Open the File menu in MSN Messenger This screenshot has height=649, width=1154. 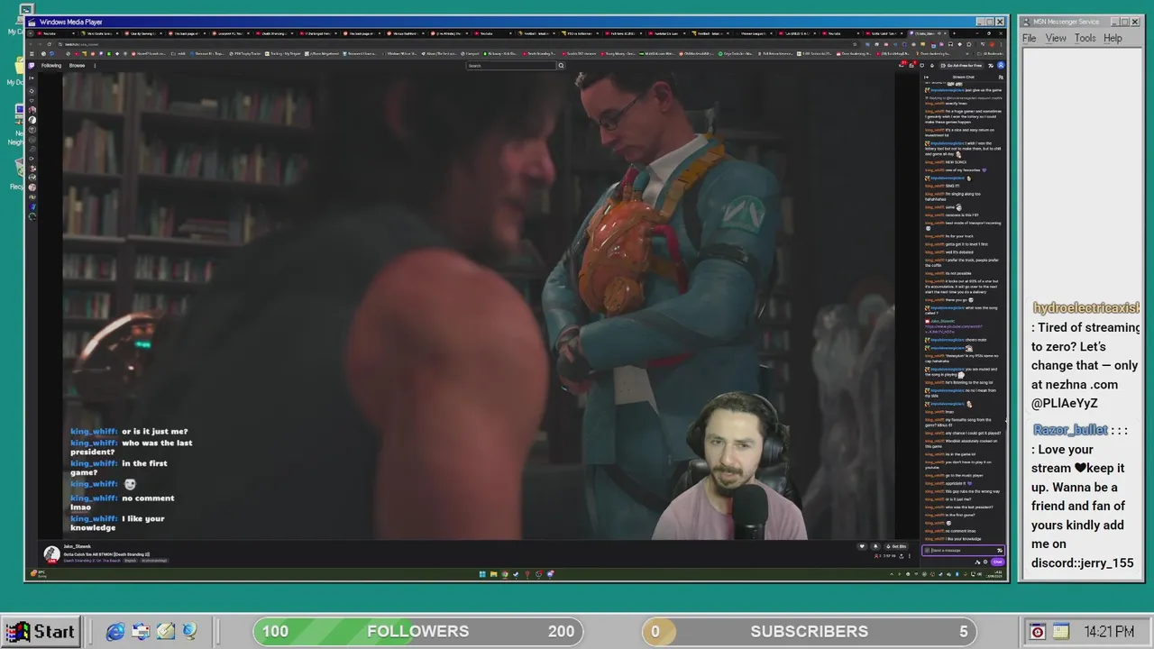click(x=1029, y=39)
